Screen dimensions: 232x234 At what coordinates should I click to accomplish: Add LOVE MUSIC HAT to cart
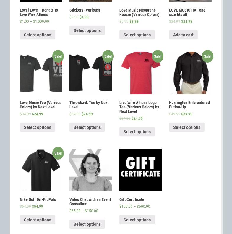(x=183, y=35)
